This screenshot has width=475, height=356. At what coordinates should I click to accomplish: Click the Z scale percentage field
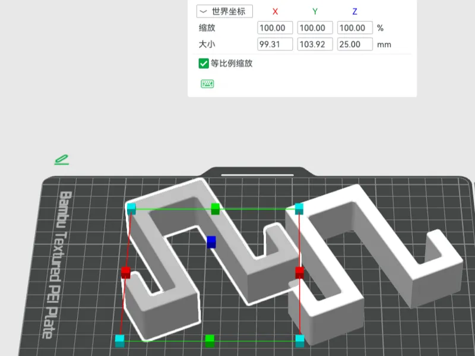(x=354, y=28)
